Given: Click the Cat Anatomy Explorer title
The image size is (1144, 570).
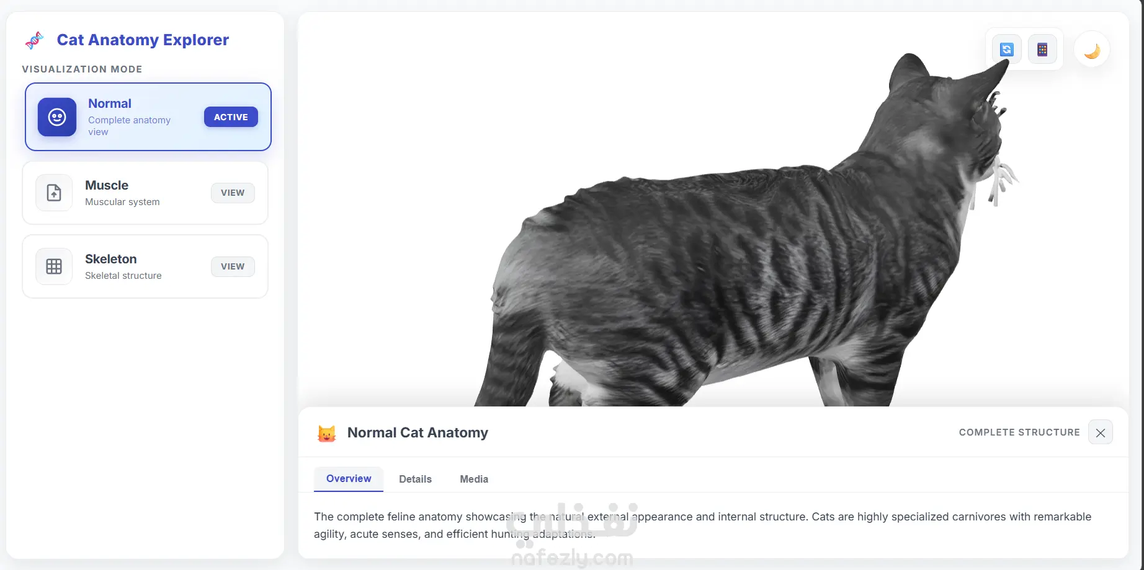Looking at the screenshot, I should (143, 40).
